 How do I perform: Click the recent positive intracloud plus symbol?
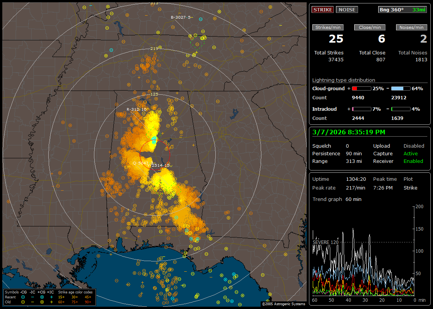51,297
